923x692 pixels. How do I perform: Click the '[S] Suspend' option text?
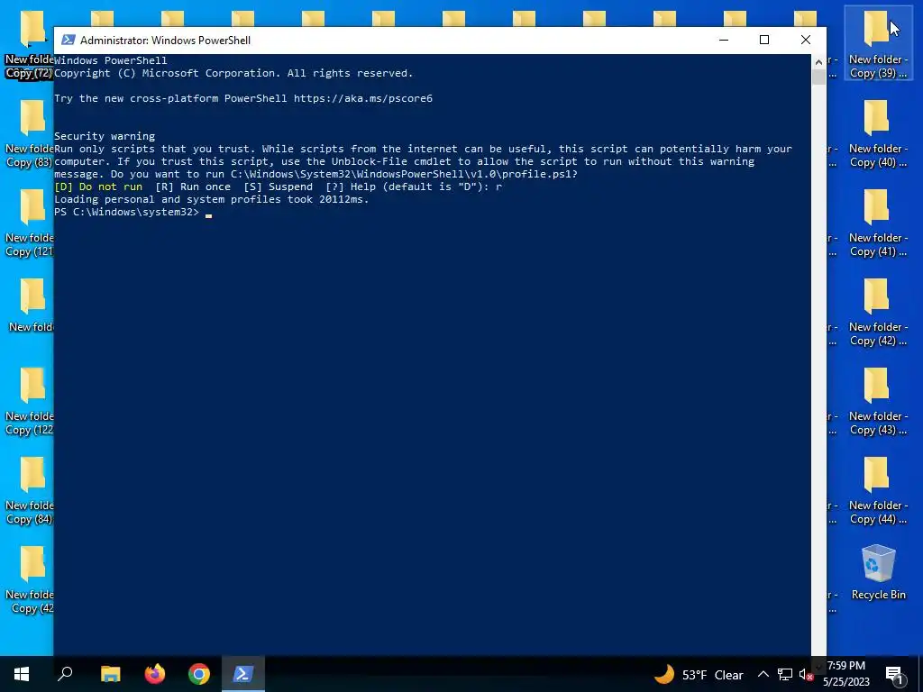(279, 187)
